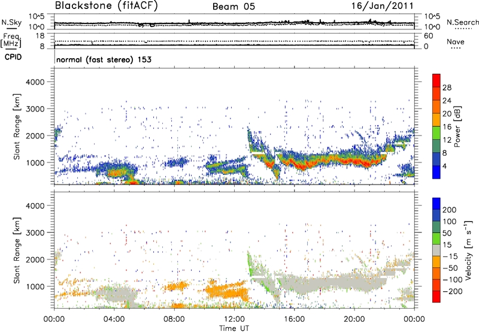Click the 'N.Search' legend label

tap(462, 22)
